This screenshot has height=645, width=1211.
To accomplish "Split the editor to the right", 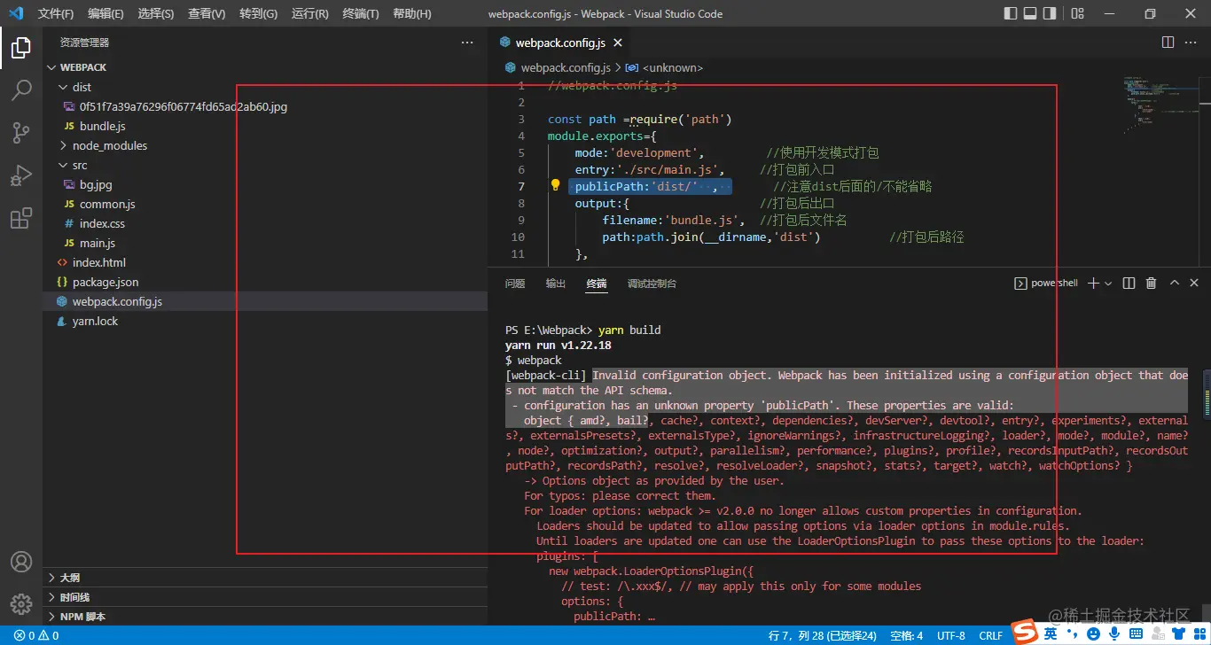I will click(x=1168, y=43).
